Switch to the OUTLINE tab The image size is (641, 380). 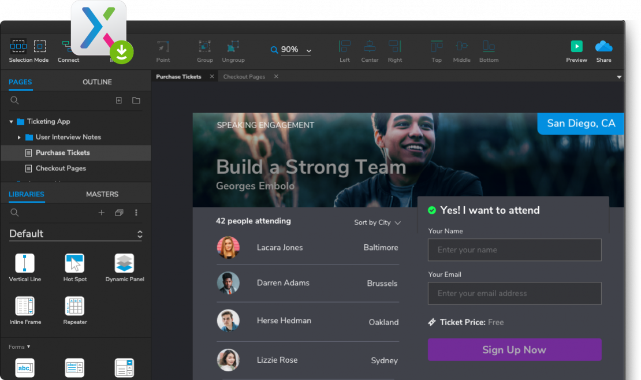coord(97,82)
